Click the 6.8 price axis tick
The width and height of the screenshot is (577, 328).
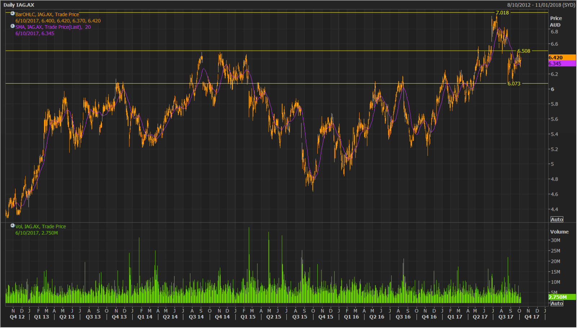pyautogui.click(x=554, y=32)
